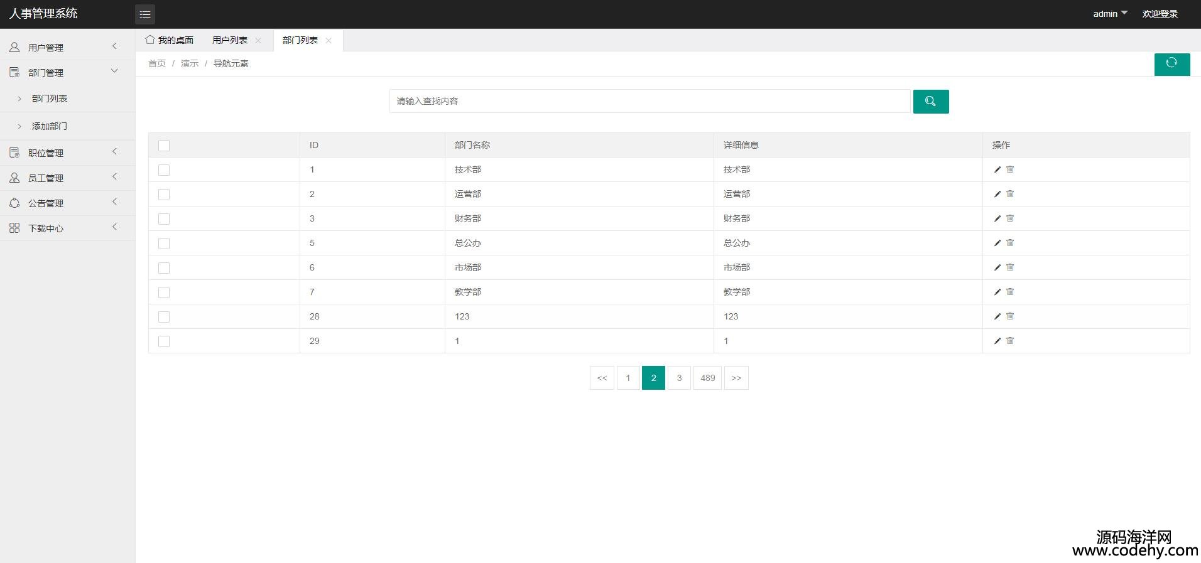This screenshot has width=1201, height=563.
Task: Open the admin user dropdown
Action: coord(1110,14)
